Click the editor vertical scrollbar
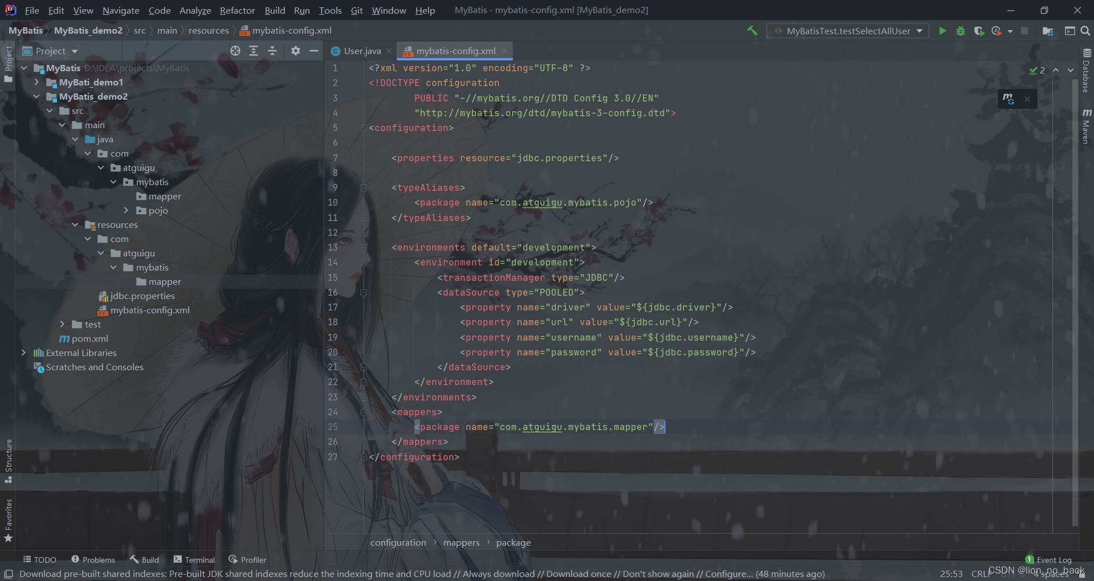 coord(1075,302)
